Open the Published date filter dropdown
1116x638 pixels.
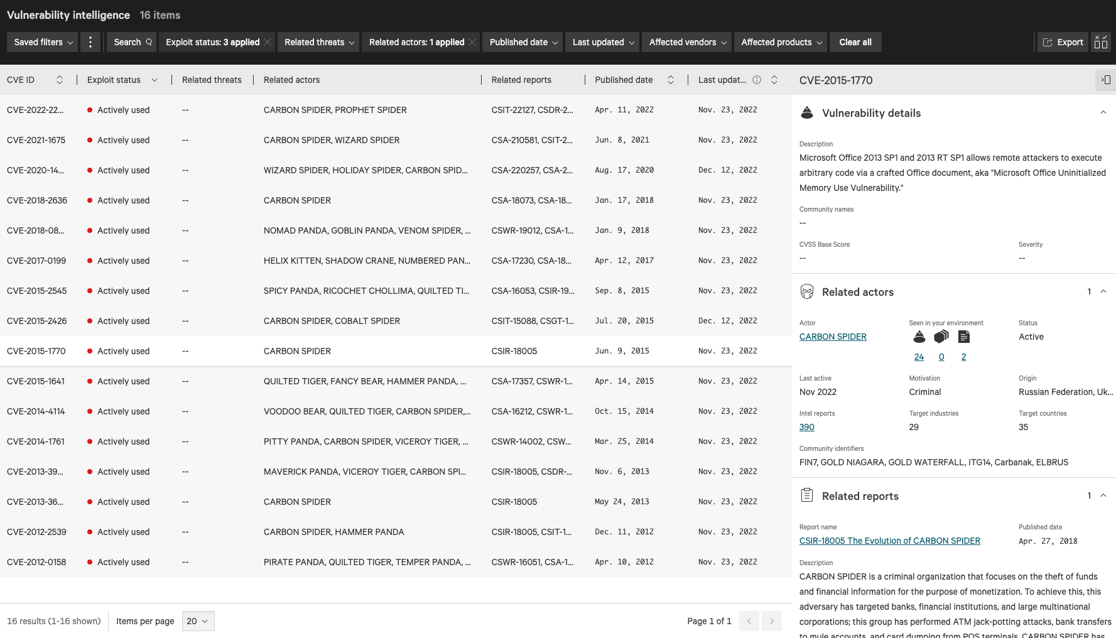point(523,42)
